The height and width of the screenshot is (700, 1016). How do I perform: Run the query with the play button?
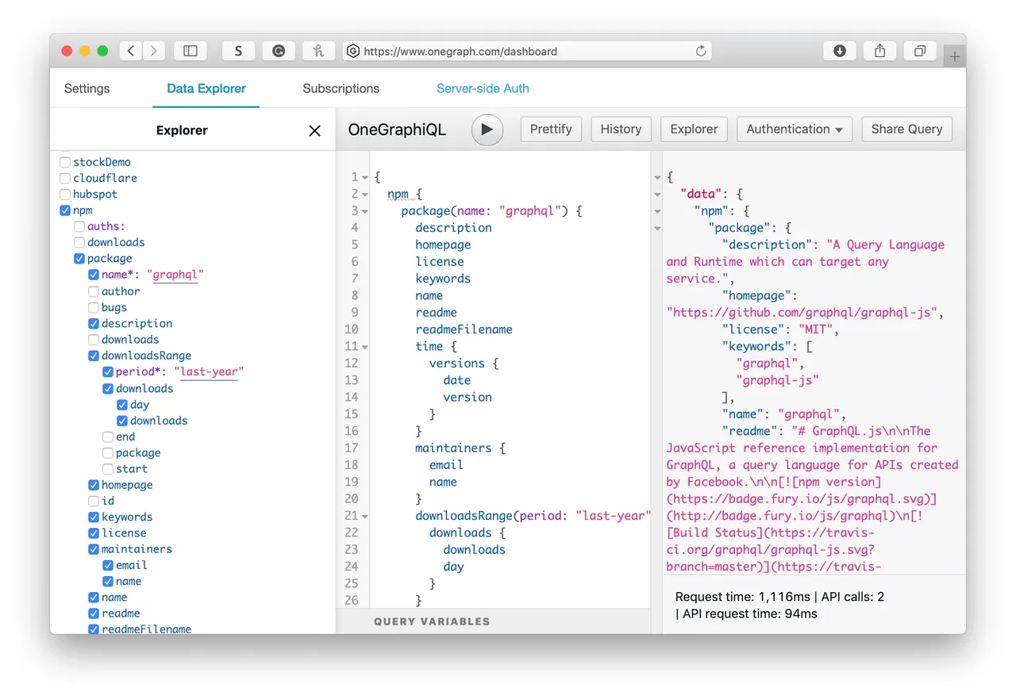click(487, 129)
